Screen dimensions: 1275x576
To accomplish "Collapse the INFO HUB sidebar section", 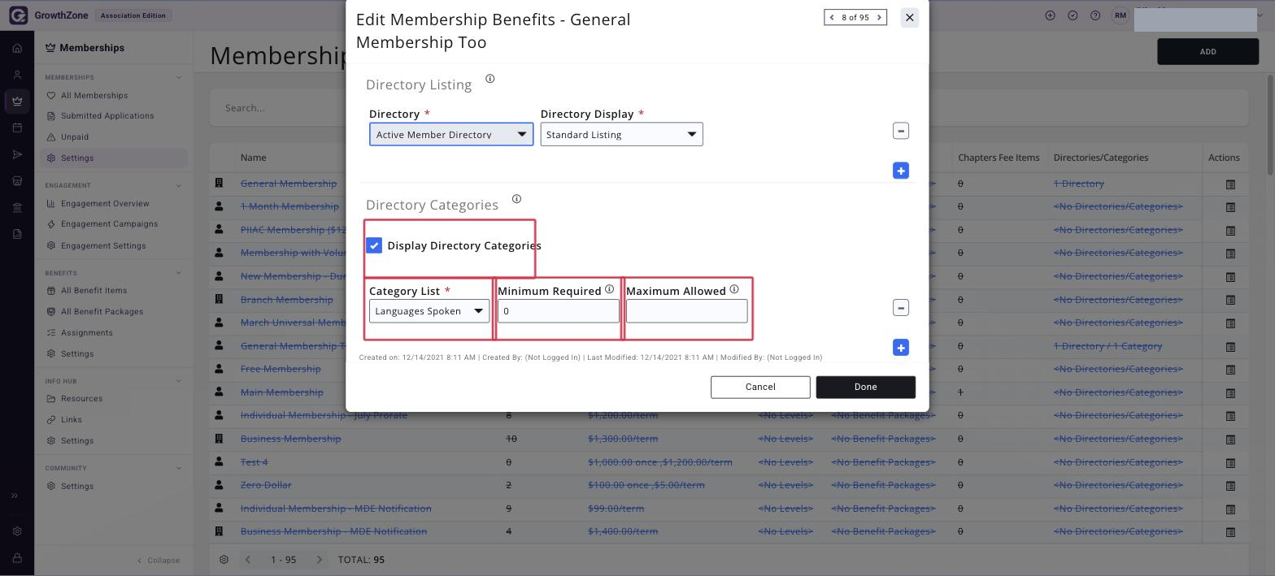I will coord(179,381).
